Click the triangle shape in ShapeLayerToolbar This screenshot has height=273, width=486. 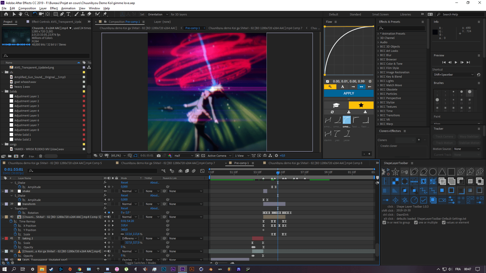tap(442, 172)
